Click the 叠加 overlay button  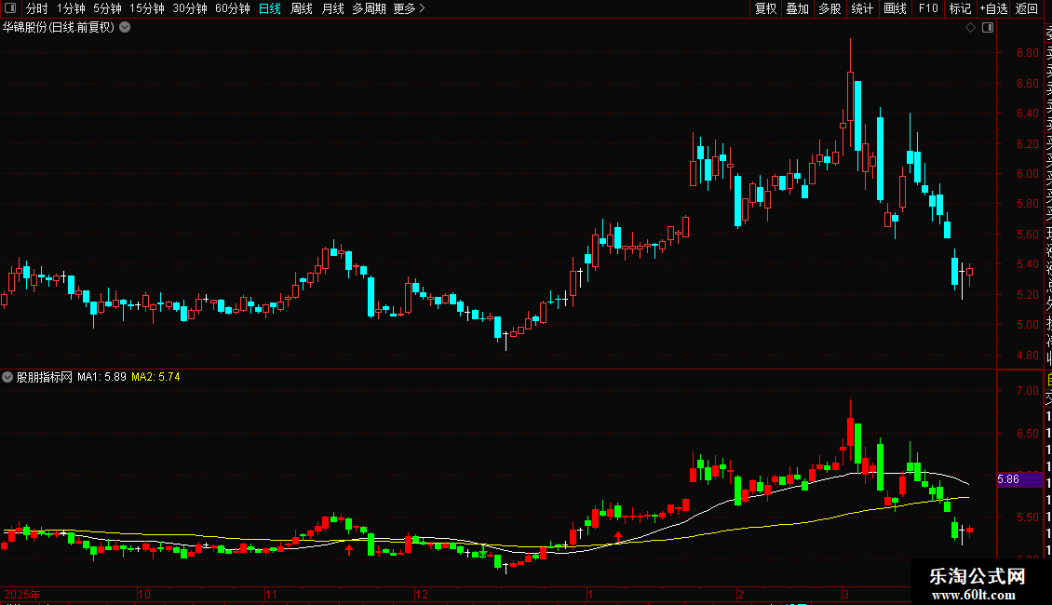click(x=798, y=8)
